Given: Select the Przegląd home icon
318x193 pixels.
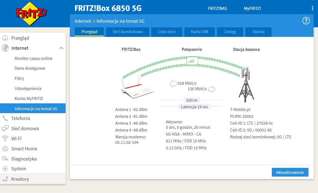Looking at the screenshot, I should click(5, 38).
